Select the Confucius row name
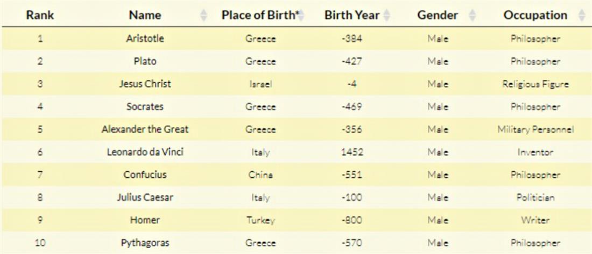This screenshot has height=254, width=592. click(x=145, y=175)
